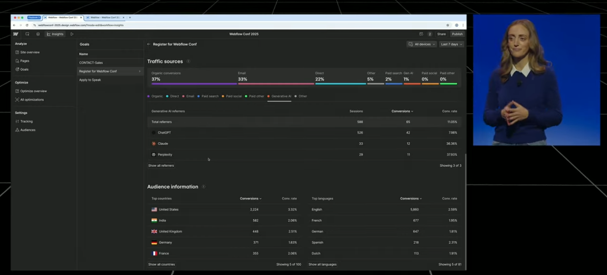Open Goals in the Analyze sidebar

[x=22, y=69]
